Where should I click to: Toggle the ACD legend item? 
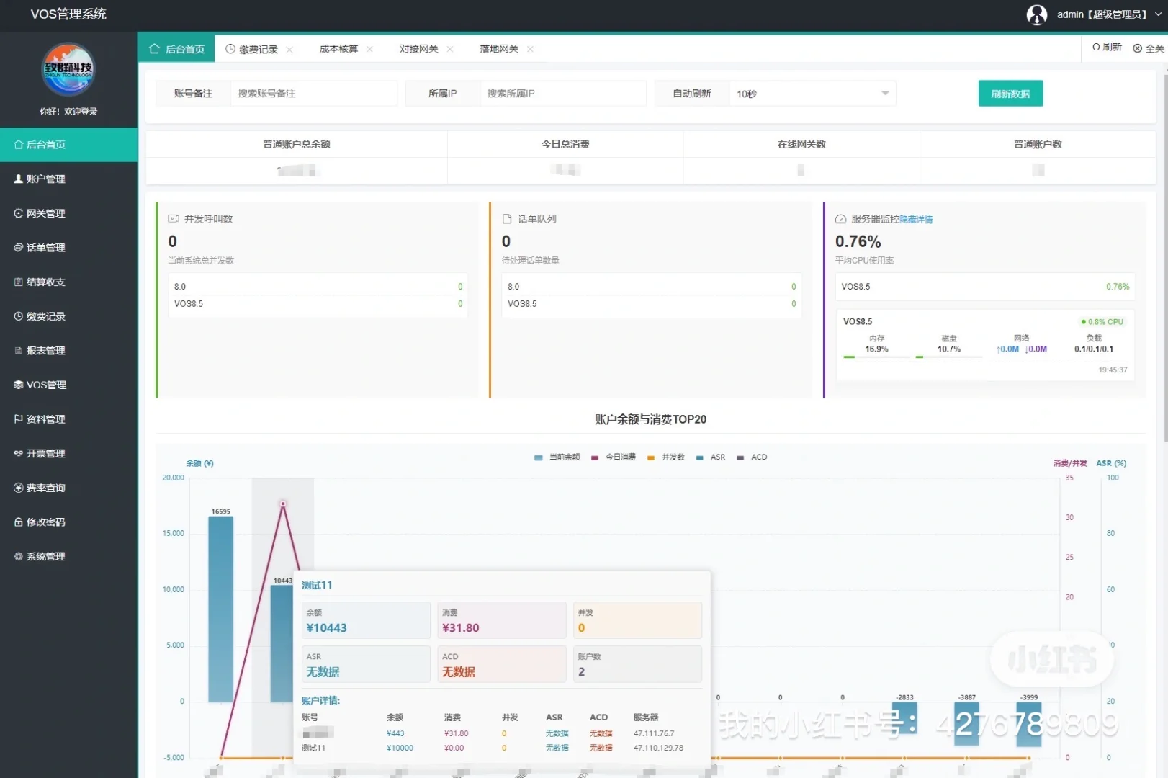[x=752, y=457]
